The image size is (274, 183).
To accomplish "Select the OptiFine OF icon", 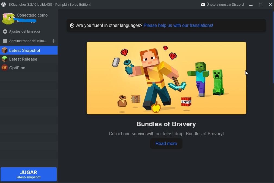I will pos(4,68).
